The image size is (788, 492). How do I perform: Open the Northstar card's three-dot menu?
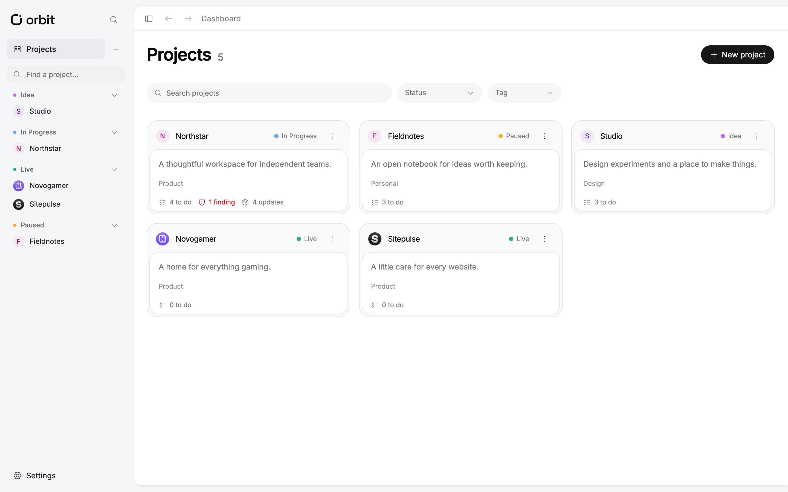tap(332, 136)
